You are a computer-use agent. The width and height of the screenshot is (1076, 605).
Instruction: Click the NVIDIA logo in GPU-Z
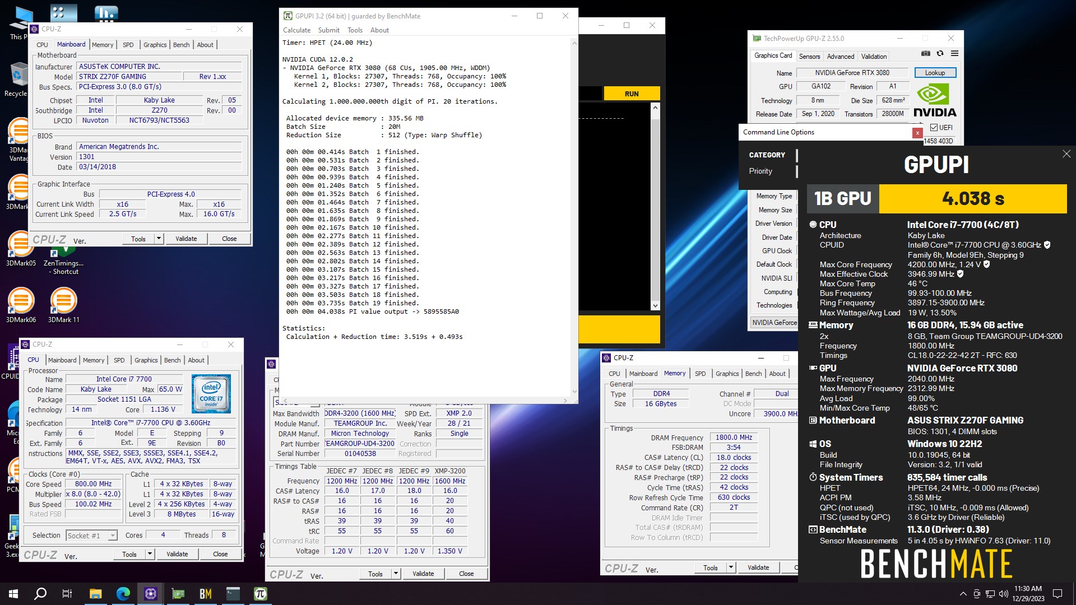(x=934, y=100)
